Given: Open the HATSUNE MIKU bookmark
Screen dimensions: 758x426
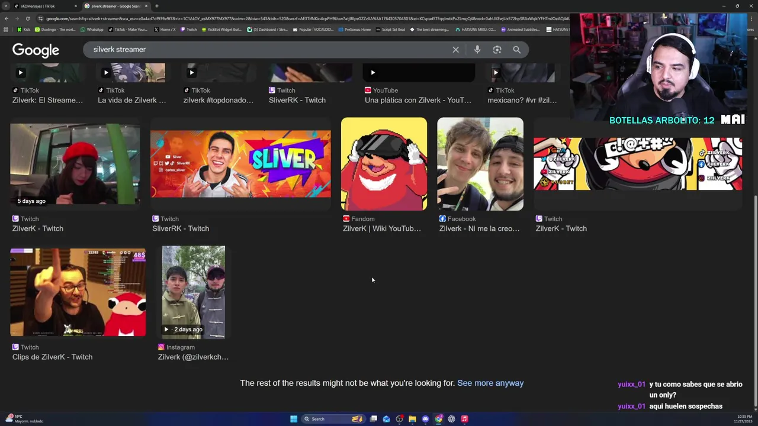Looking at the screenshot, I should coord(476,29).
